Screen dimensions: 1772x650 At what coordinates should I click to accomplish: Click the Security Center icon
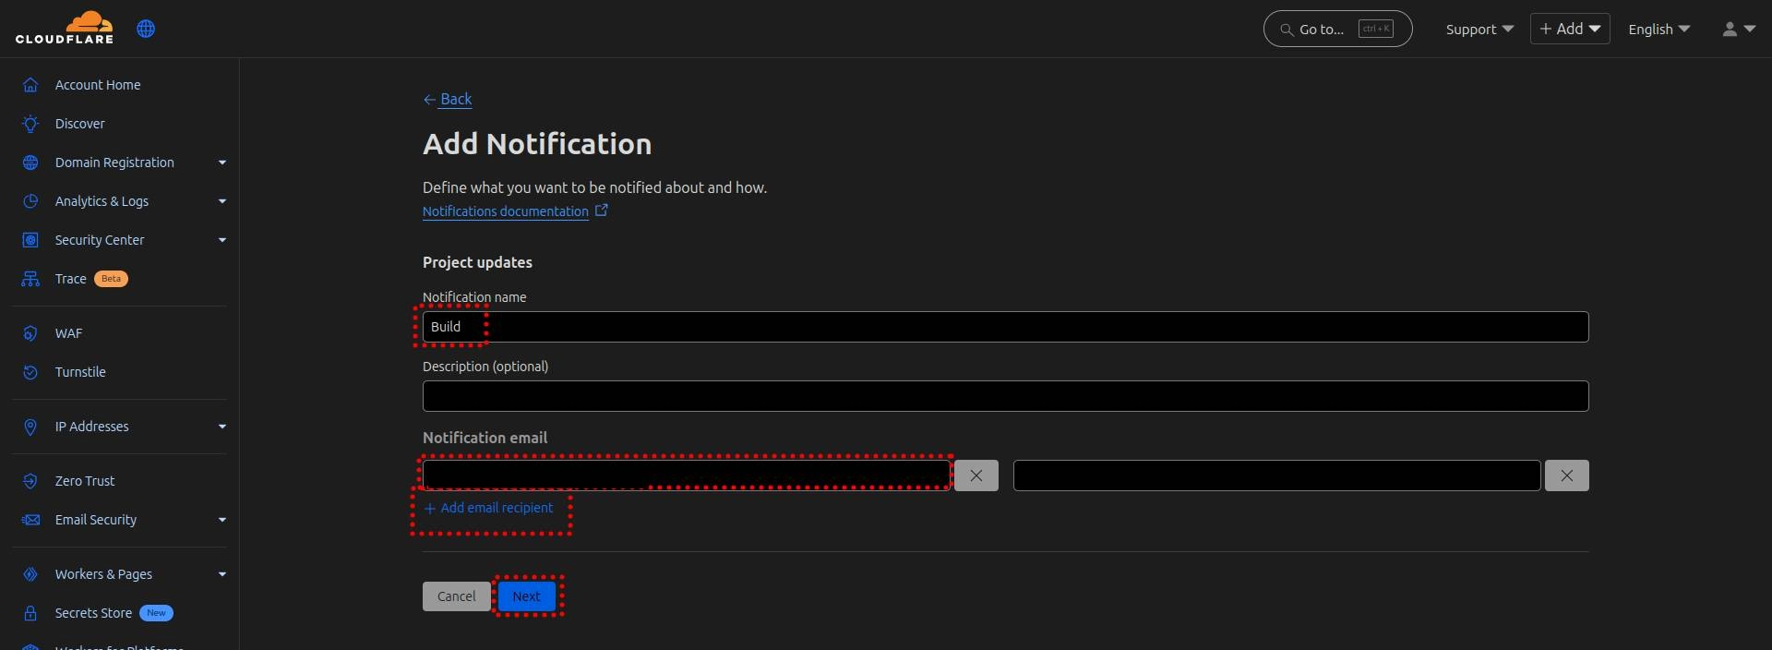(30, 240)
